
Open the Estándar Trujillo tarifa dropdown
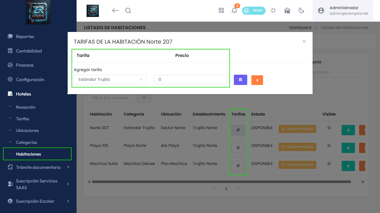point(110,79)
